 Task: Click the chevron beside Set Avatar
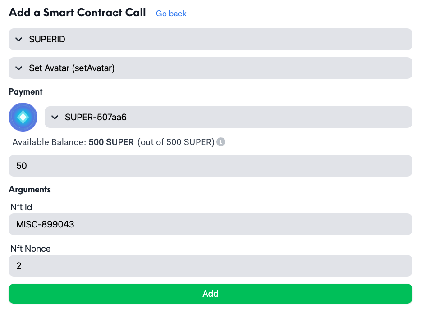coord(19,68)
